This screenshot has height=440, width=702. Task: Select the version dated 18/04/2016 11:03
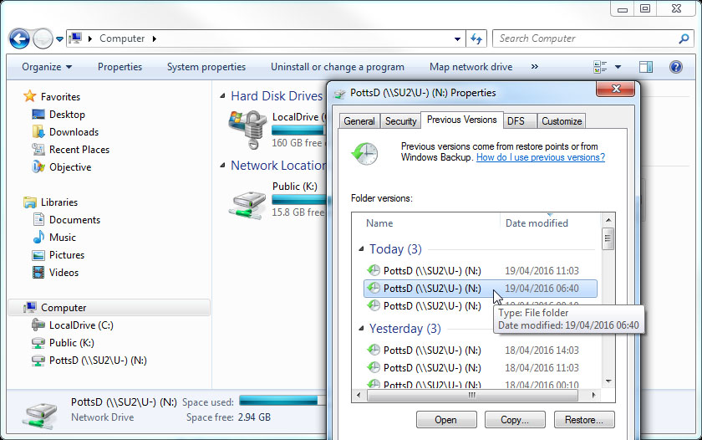point(480,367)
